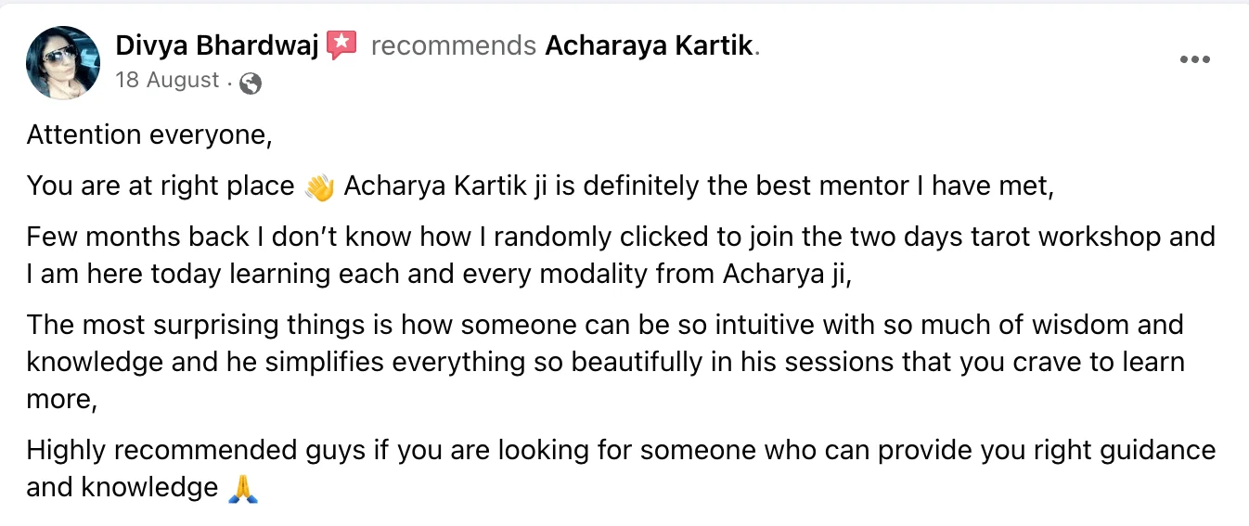Open Divya Bhardwaj's profile picture
Viewport: 1249px width, 526px height.
[x=63, y=62]
